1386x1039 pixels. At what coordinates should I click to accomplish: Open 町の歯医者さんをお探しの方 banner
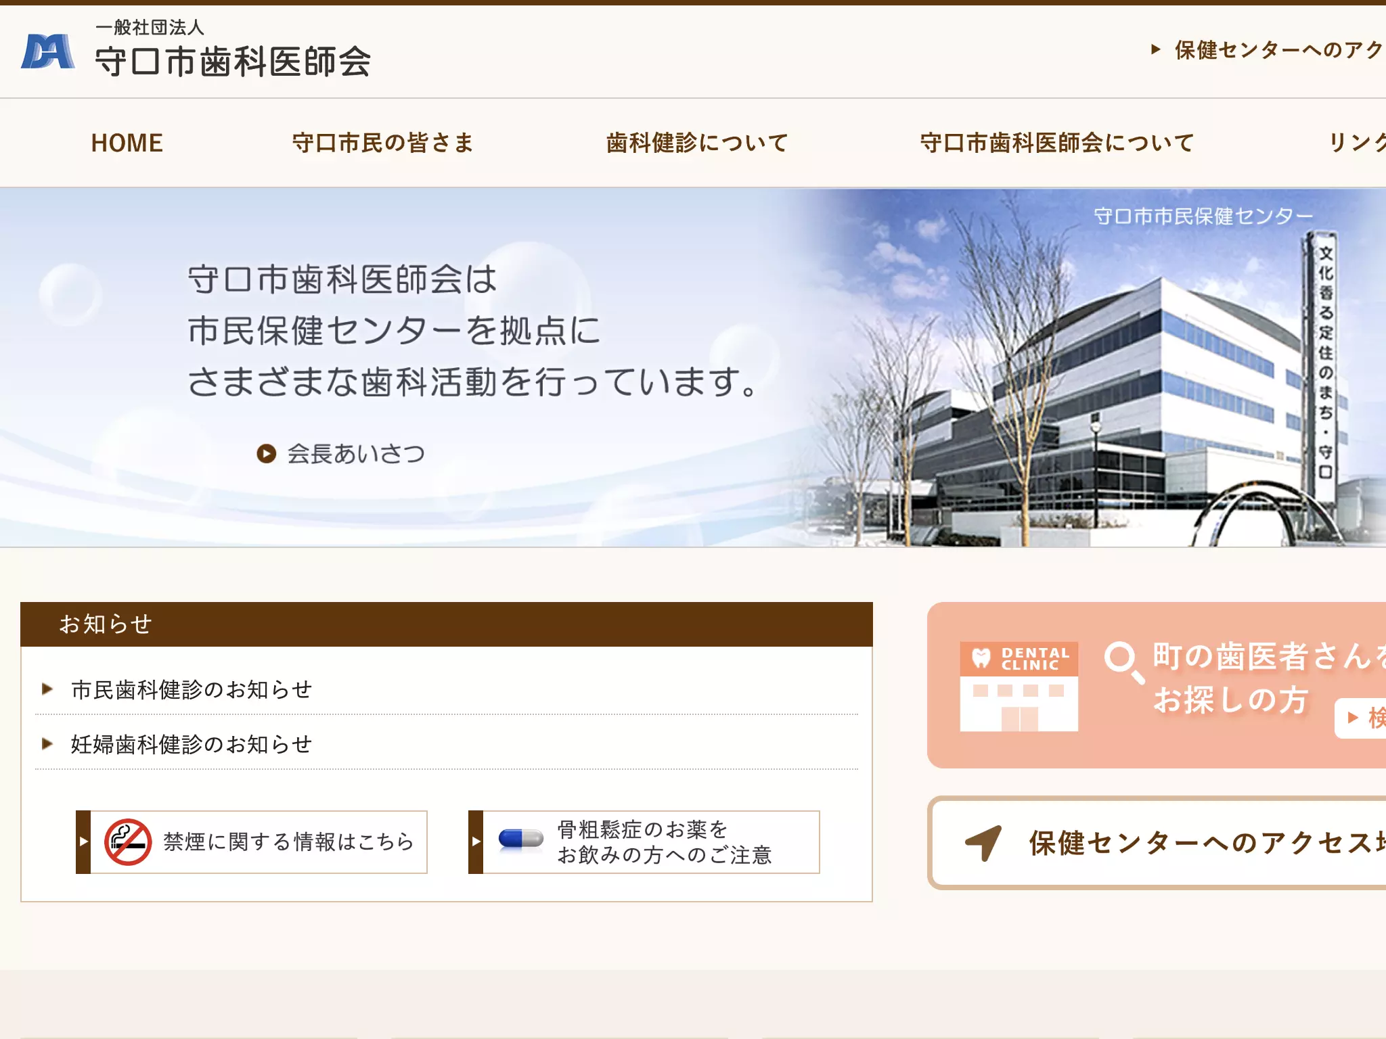tap(1157, 685)
